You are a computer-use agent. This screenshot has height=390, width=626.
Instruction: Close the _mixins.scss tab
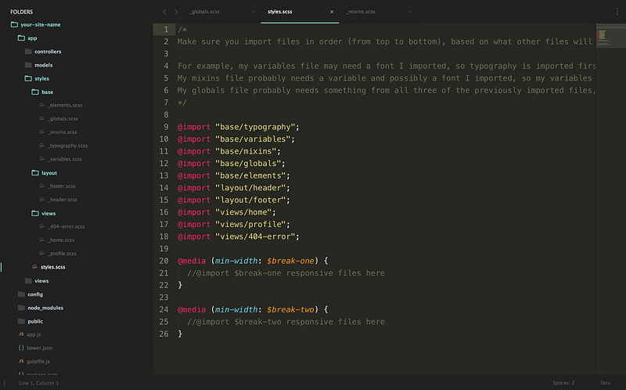(x=410, y=12)
